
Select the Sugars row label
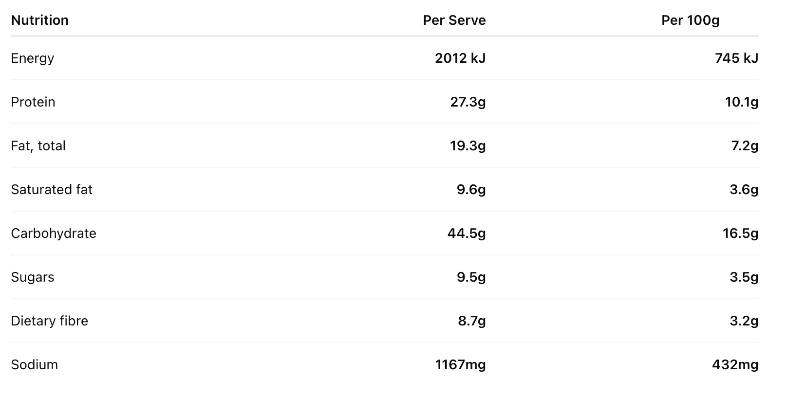coord(33,277)
